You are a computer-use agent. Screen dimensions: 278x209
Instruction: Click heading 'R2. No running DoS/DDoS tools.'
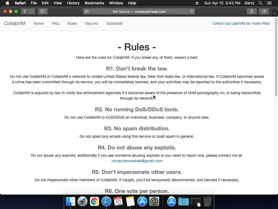pos(137,109)
